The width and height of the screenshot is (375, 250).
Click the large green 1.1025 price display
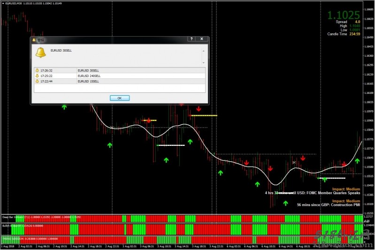344,15
